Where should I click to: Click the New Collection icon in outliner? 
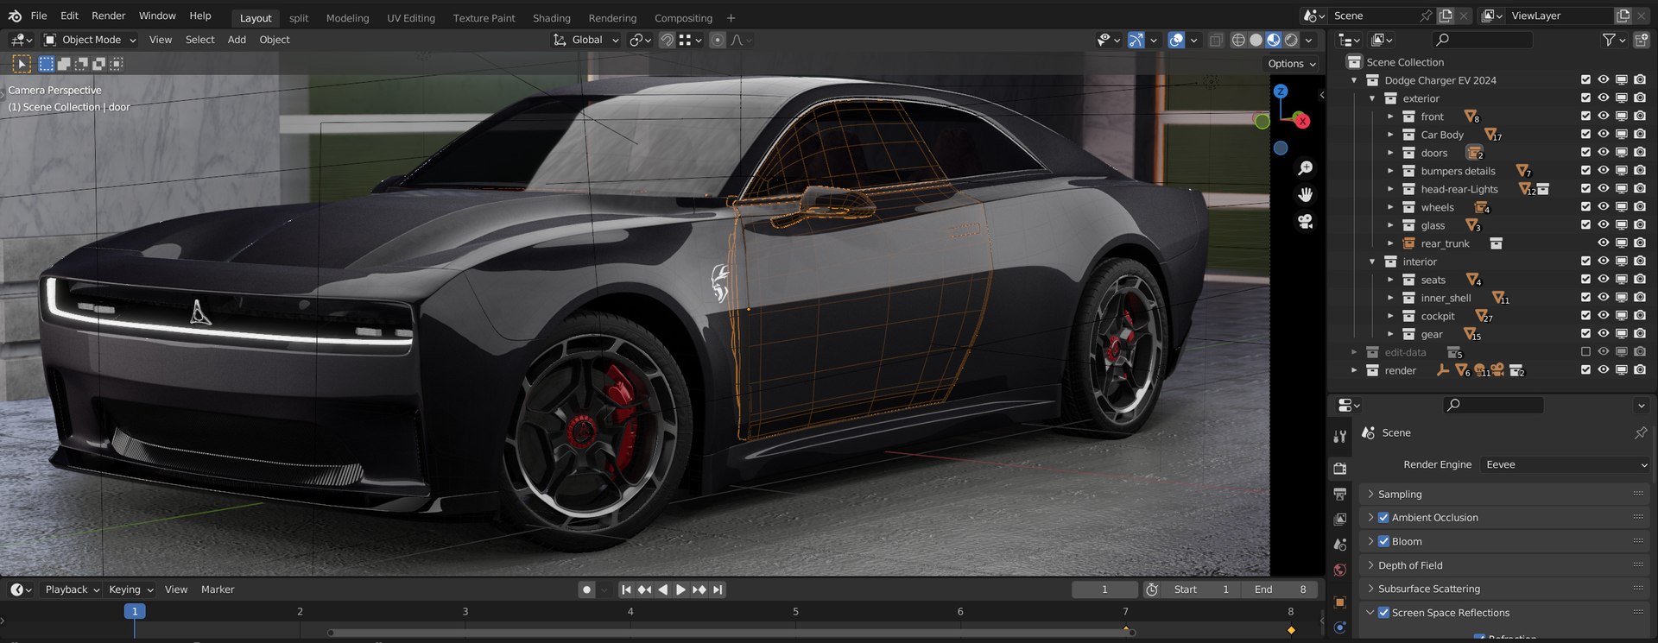coord(1642,40)
